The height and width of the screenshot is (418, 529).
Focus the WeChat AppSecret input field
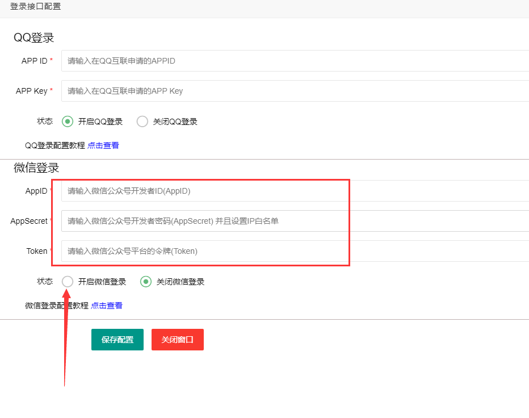[295, 221]
